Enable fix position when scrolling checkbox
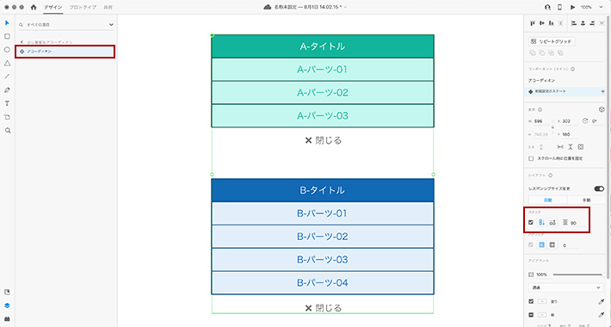Image resolution: width=611 pixels, height=327 pixels. [x=531, y=158]
